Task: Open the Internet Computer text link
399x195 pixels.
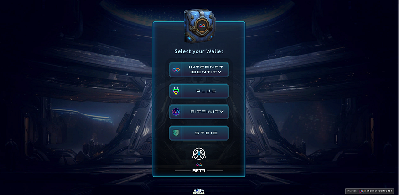Action: [x=379, y=191]
